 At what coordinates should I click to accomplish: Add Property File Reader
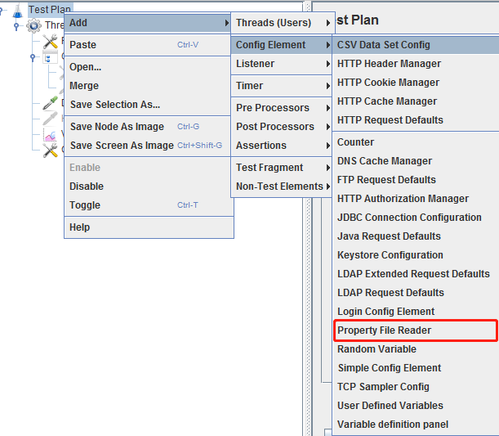(x=416, y=330)
